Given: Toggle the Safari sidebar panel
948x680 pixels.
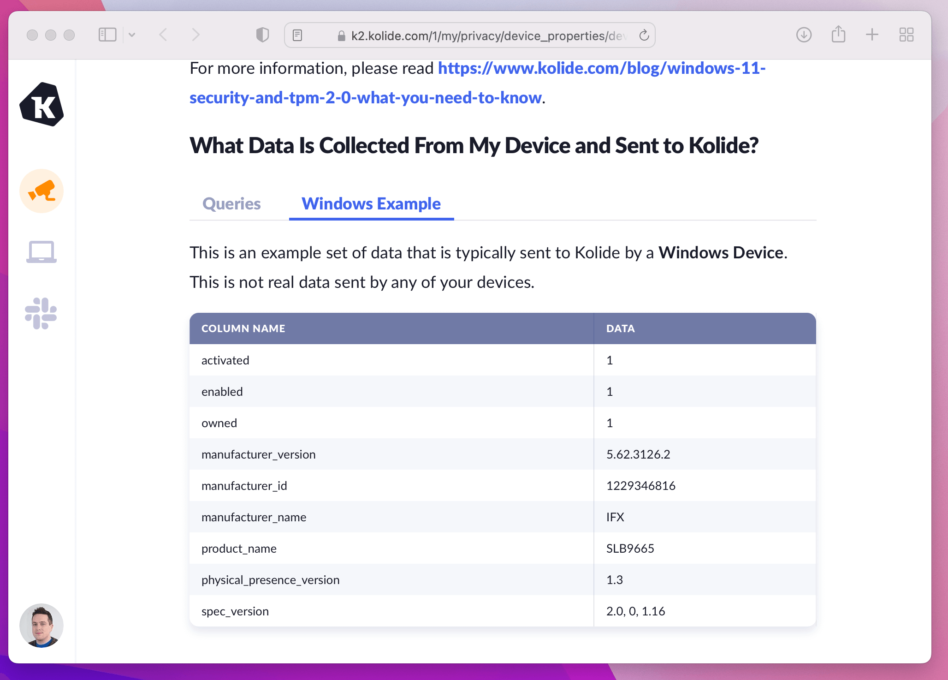Looking at the screenshot, I should [107, 35].
